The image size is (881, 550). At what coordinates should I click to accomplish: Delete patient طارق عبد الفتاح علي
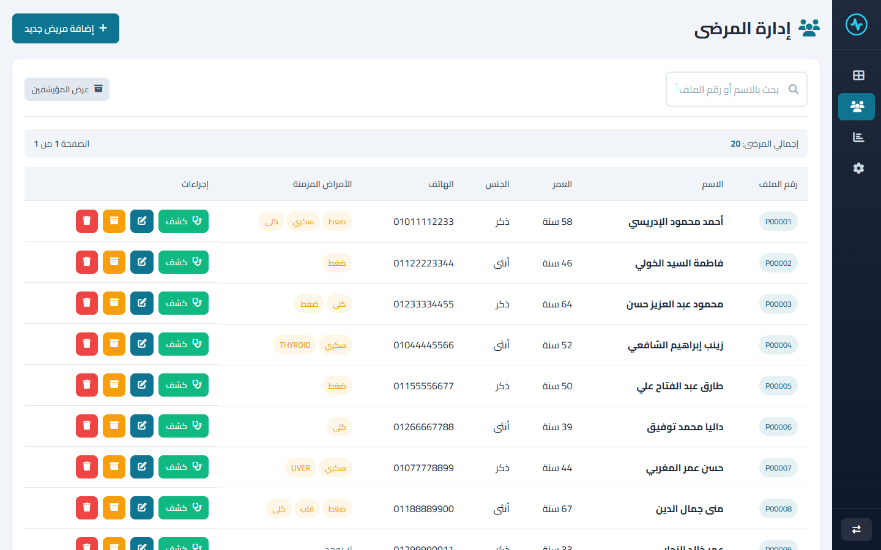pyautogui.click(x=87, y=385)
